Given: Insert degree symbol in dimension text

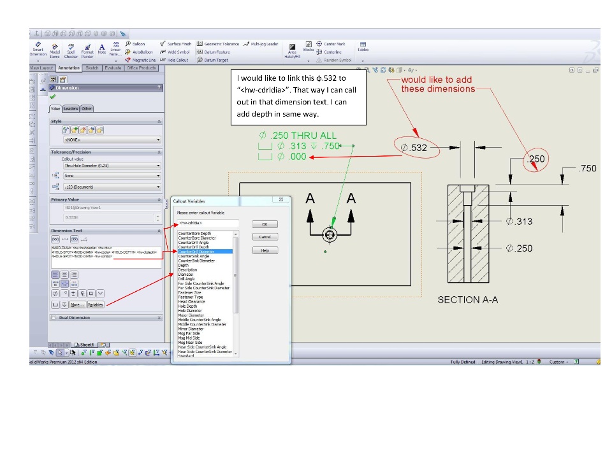Looking at the screenshot, I should (64, 294).
